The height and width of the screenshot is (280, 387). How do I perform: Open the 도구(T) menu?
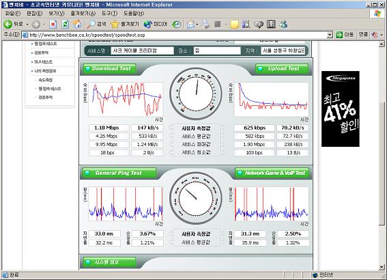[109, 14]
